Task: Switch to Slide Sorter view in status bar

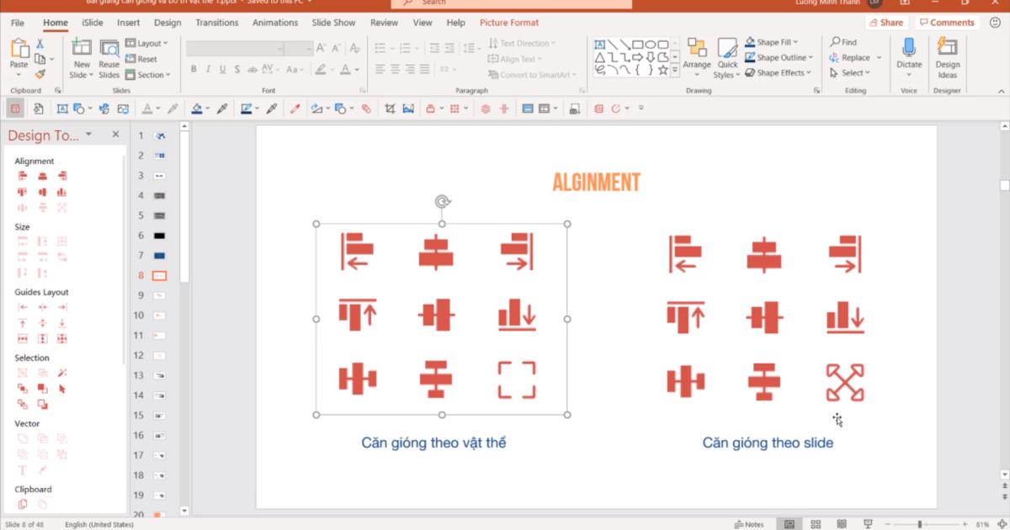Action: click(816, 524)
